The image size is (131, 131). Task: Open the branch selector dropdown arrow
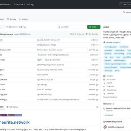2,27
